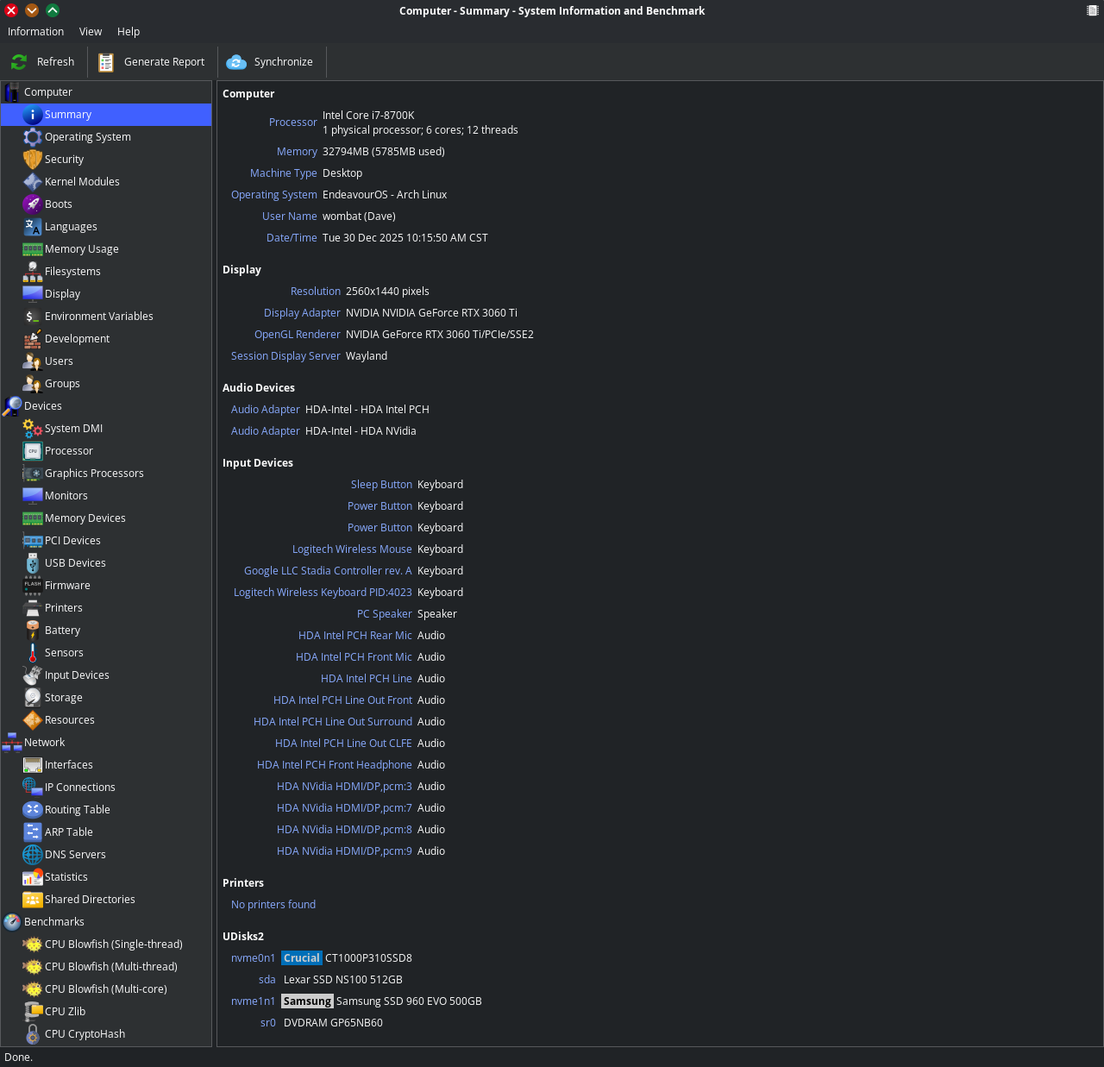Open the Graphics Processors entry
Screen dimensions: 1104x1067
pyautogui.click(x=94, y=474)
